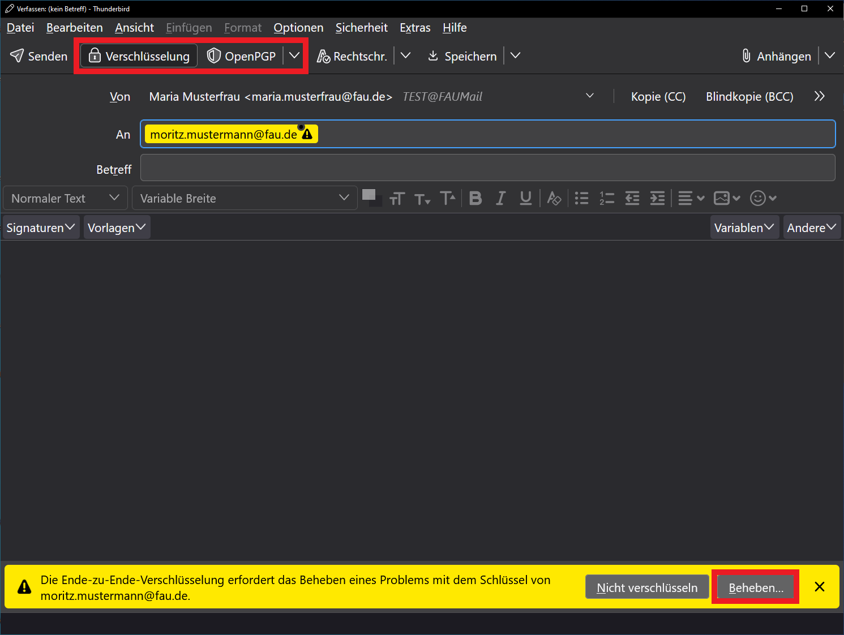Toggle bold text formatting
This screenshot has height=635, width=844.
tap(475, 198)
